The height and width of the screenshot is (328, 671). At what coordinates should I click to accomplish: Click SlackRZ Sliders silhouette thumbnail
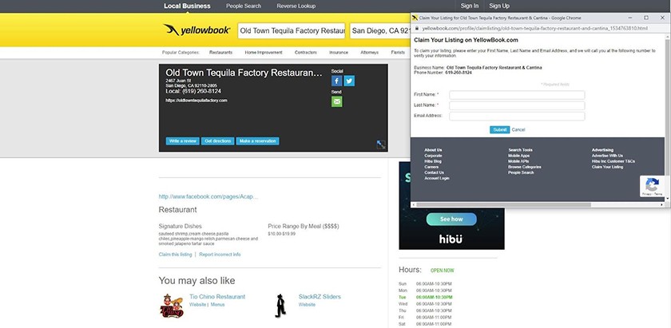[280, 306]
